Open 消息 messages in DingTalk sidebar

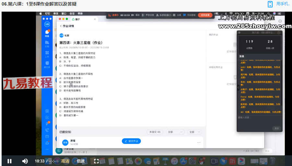[x=47, y=33]
